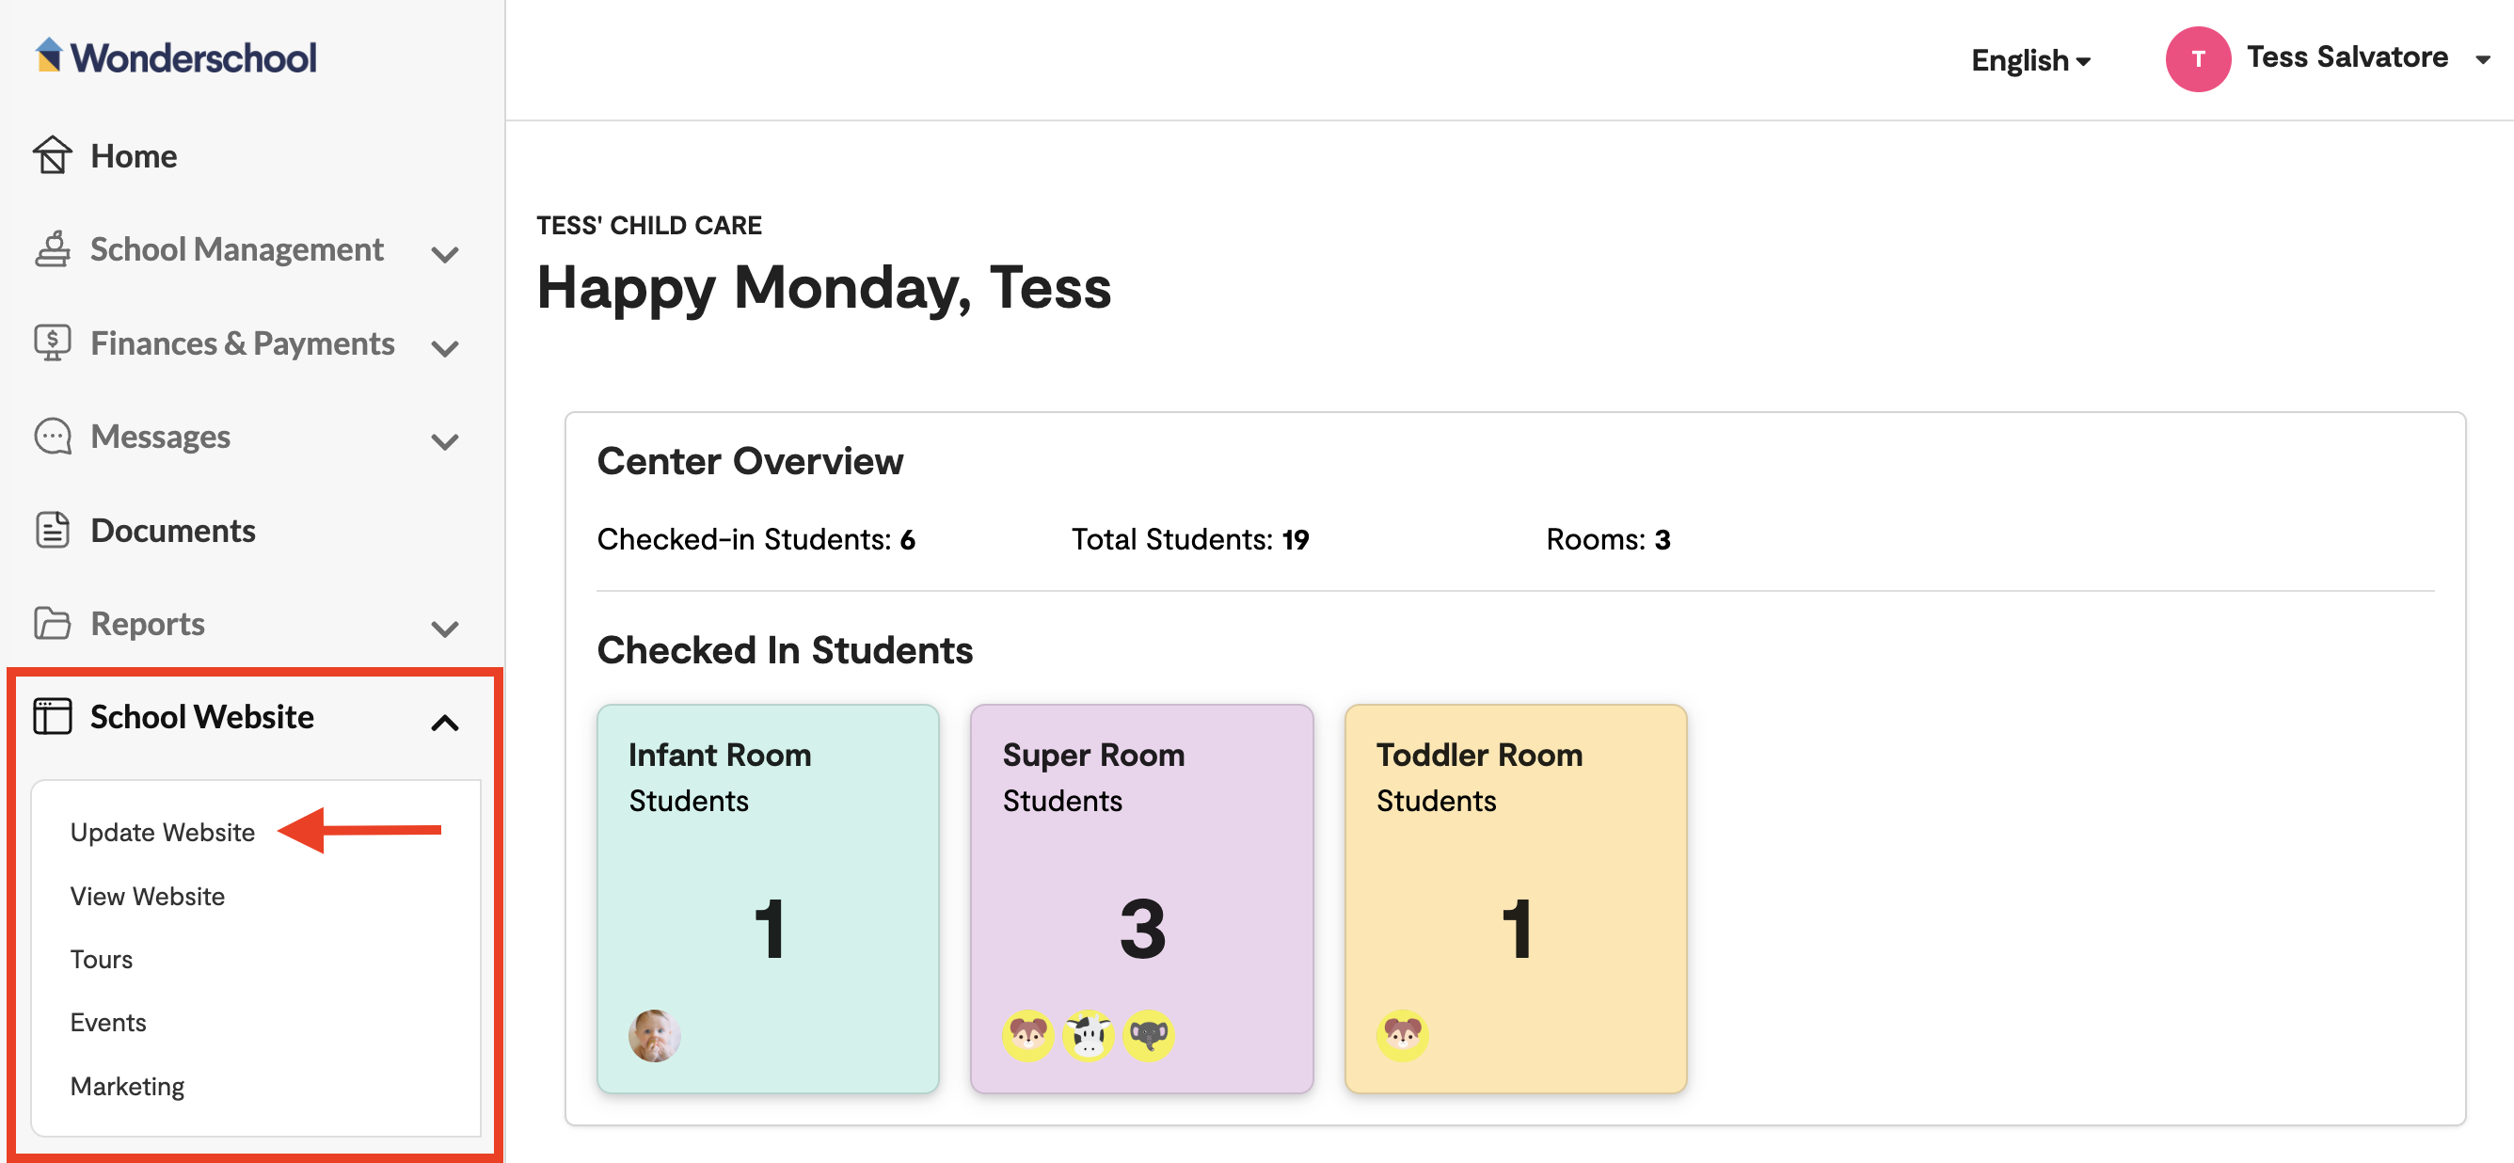This screenshot has width=2514, height=1163.
Task: Click the Wonderschool logo
Action: click(x=176, y=57)
